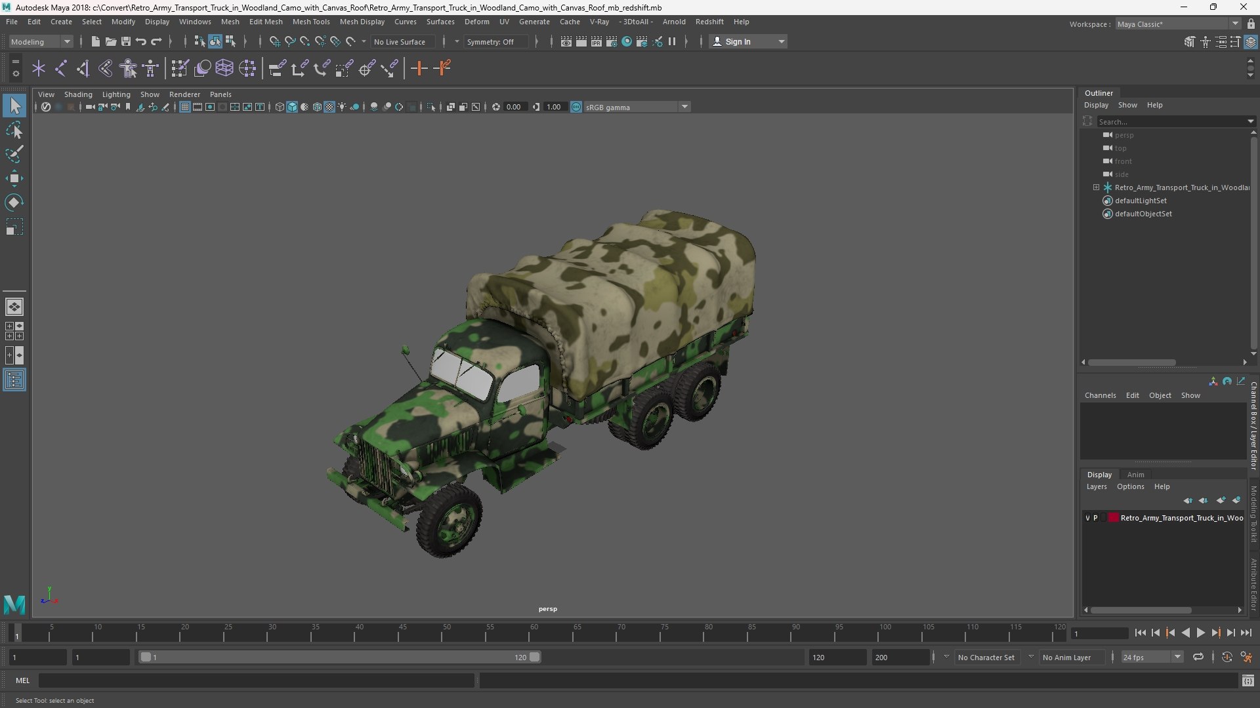Click the Save Scene icon
The height and width of the screenshot is (708, 1260).
[125, 41]
